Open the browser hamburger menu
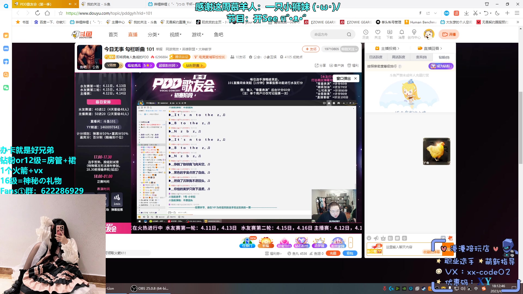The image size is (523, 294). (x=517, y=13)
